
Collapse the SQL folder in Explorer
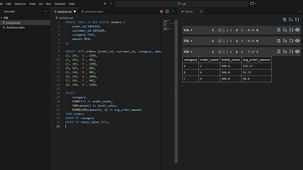[2, 18]
